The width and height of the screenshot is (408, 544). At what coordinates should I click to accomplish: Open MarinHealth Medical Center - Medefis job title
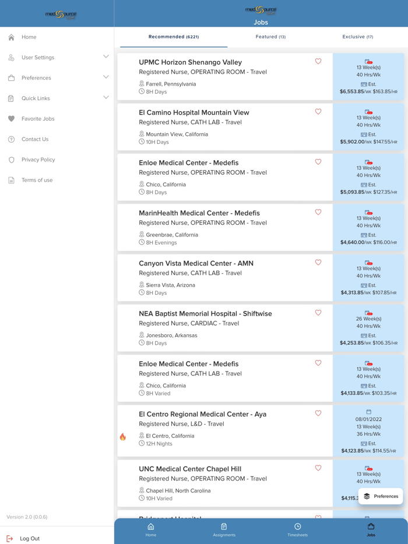(199, 213)
